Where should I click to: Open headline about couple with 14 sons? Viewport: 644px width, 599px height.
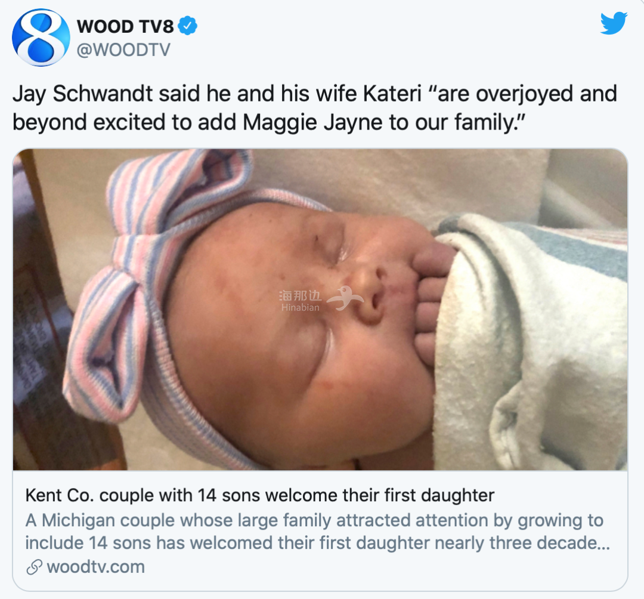click(259, 495)
